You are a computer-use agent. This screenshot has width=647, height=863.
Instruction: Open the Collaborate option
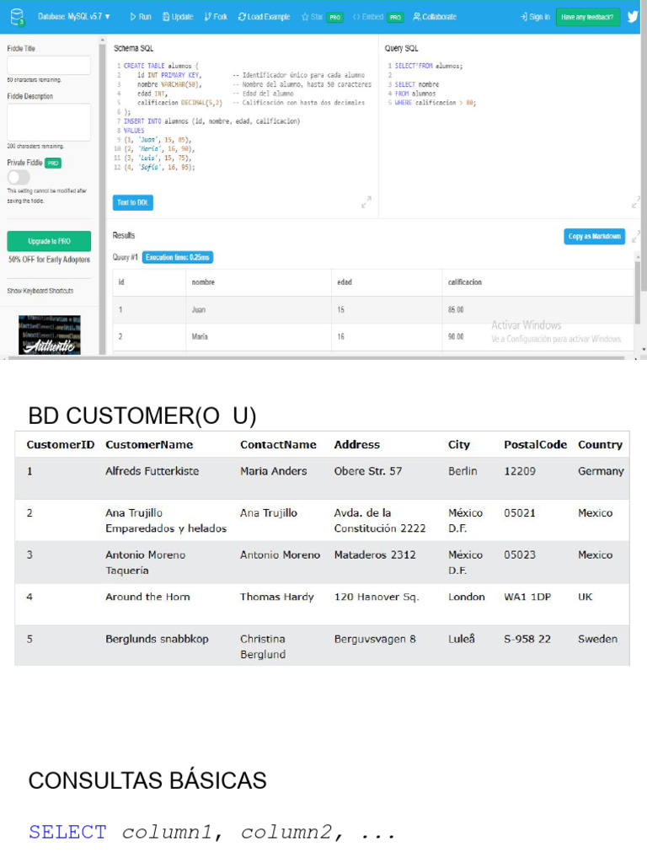435,17
